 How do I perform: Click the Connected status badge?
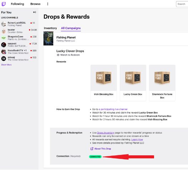pos(95,157)
